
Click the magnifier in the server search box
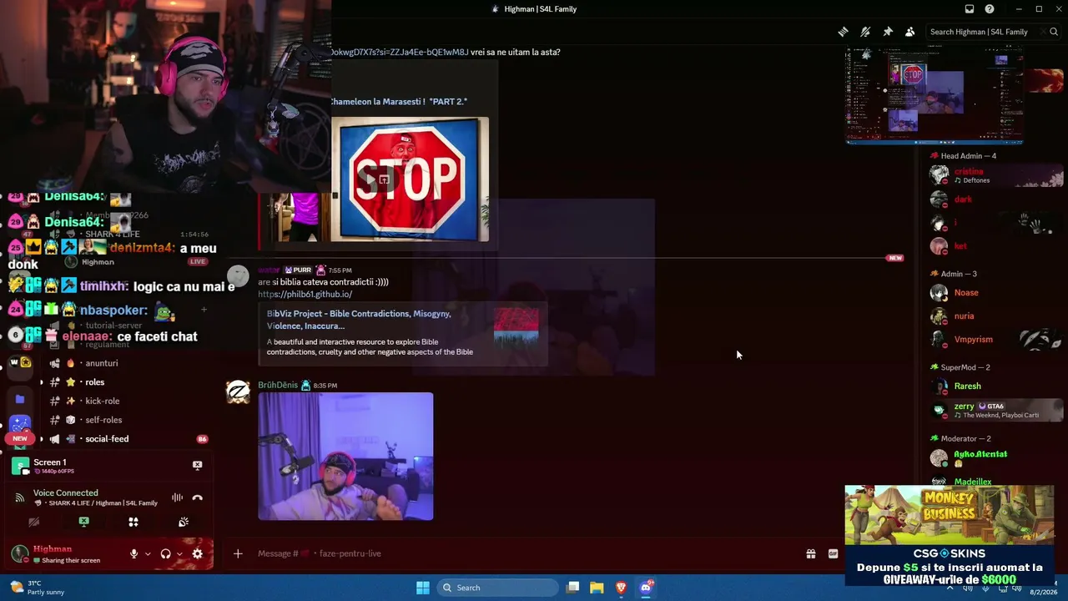1054,32
